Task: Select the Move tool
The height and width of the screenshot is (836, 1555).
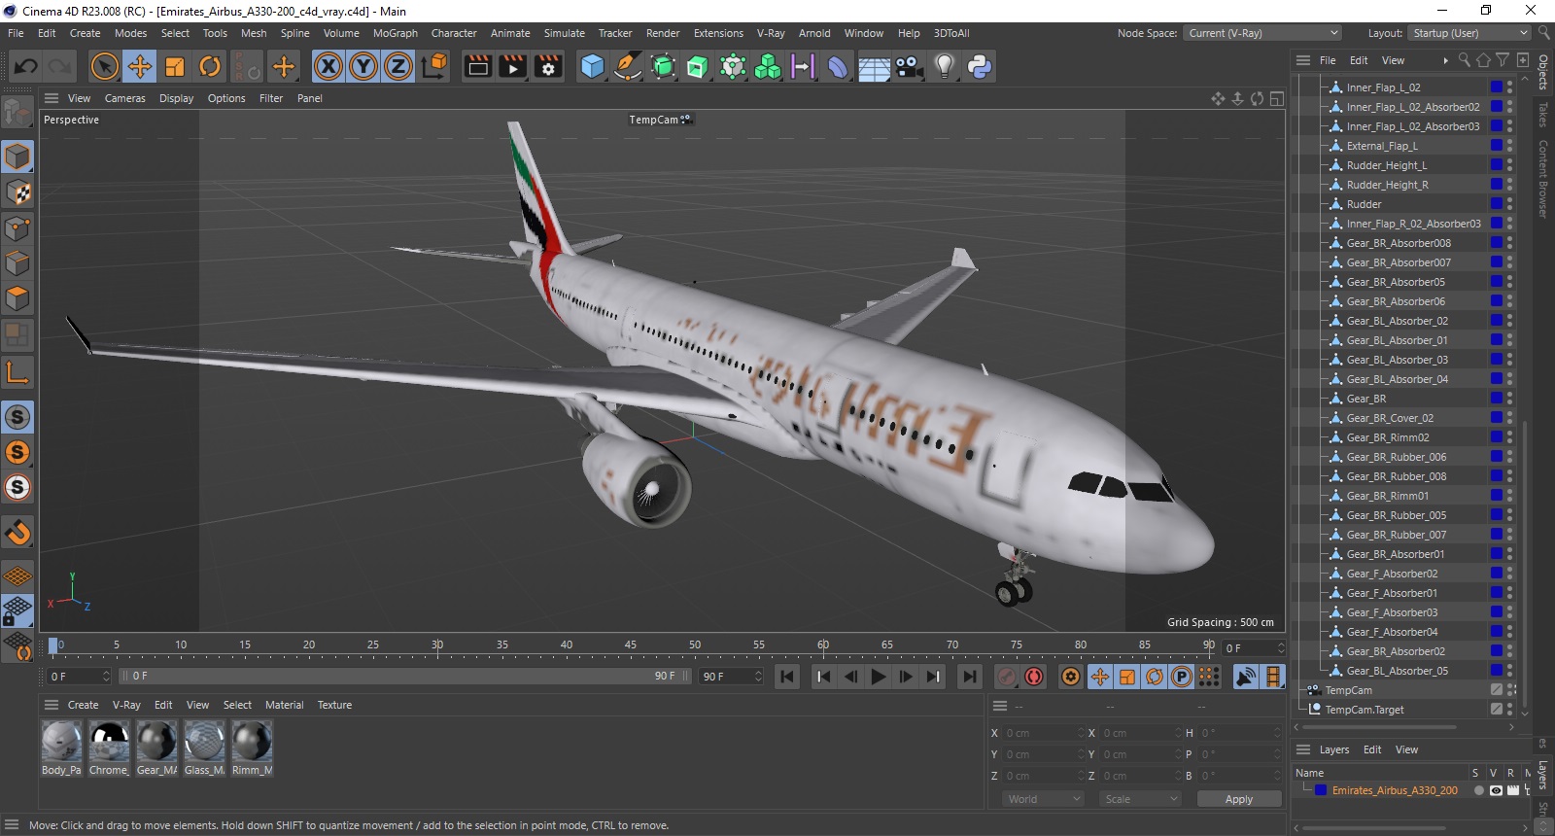Action: point(139,66)
